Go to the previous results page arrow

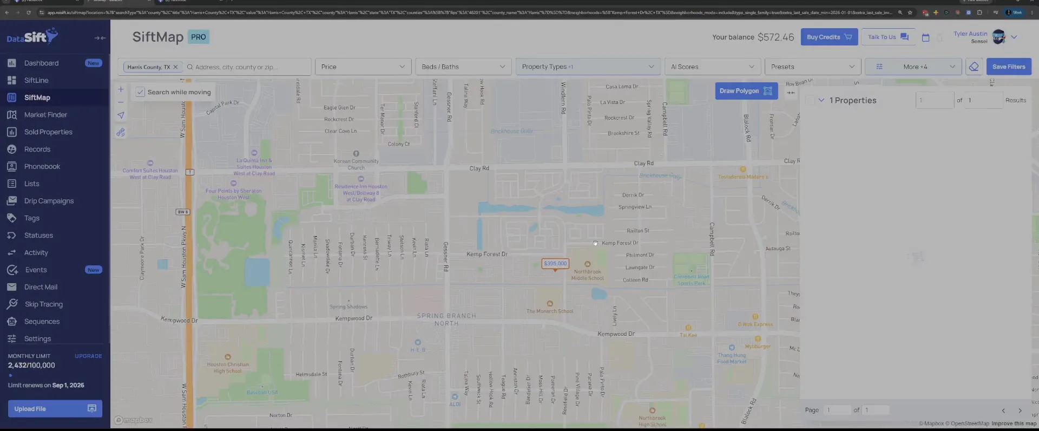(1003, 410)
